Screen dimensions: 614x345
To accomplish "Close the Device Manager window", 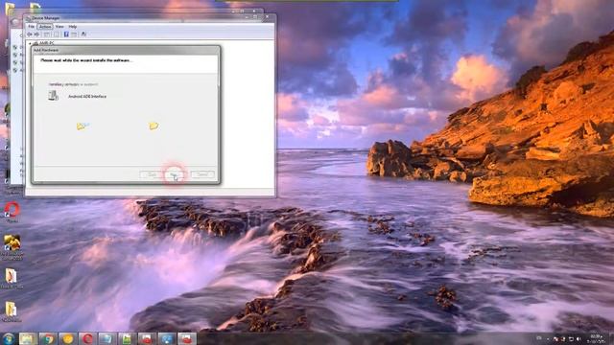I will click(267, 17).
